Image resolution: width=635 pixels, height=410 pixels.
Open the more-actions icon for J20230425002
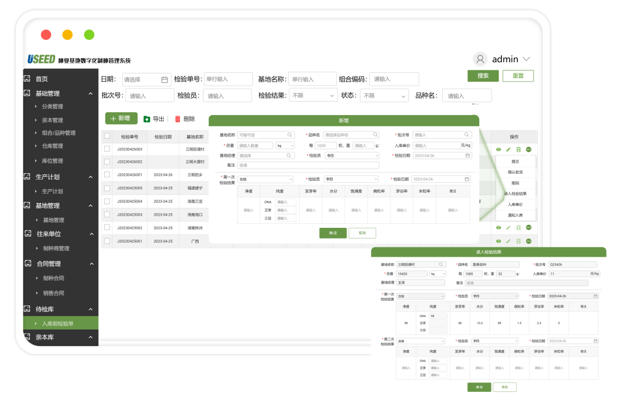click(x=529, y=228)
